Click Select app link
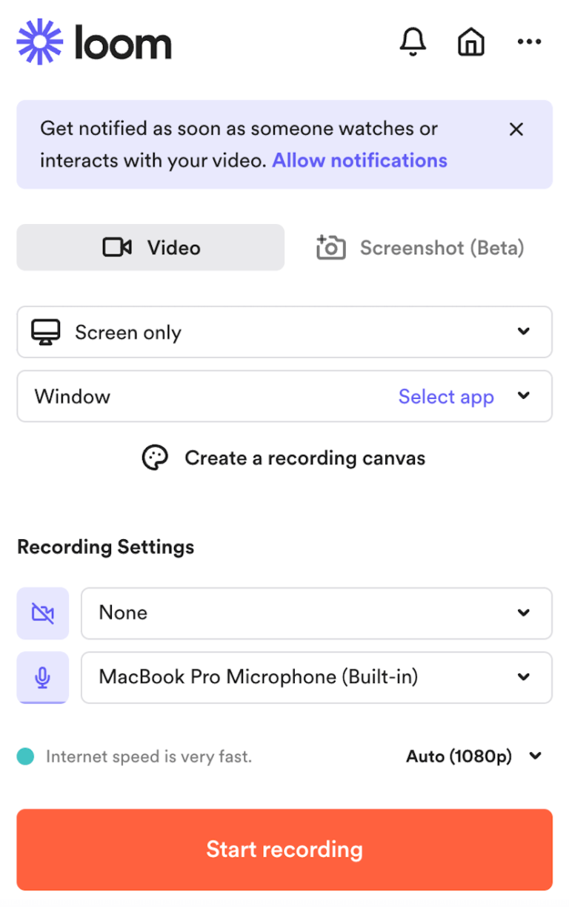This screenshot has width=569, height=907. [x=446, y=396]
